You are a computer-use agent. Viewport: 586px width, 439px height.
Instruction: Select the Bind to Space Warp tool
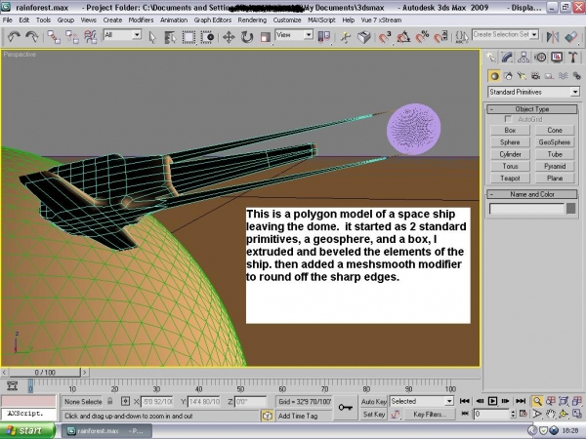(90, 37)
